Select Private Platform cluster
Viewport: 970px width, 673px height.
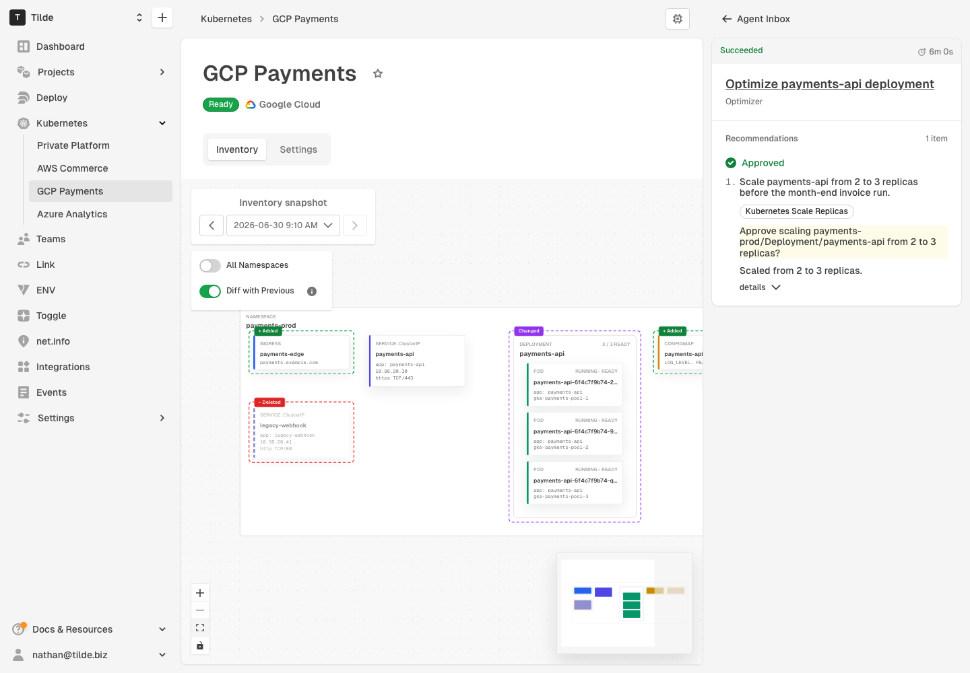click(100, 145)
